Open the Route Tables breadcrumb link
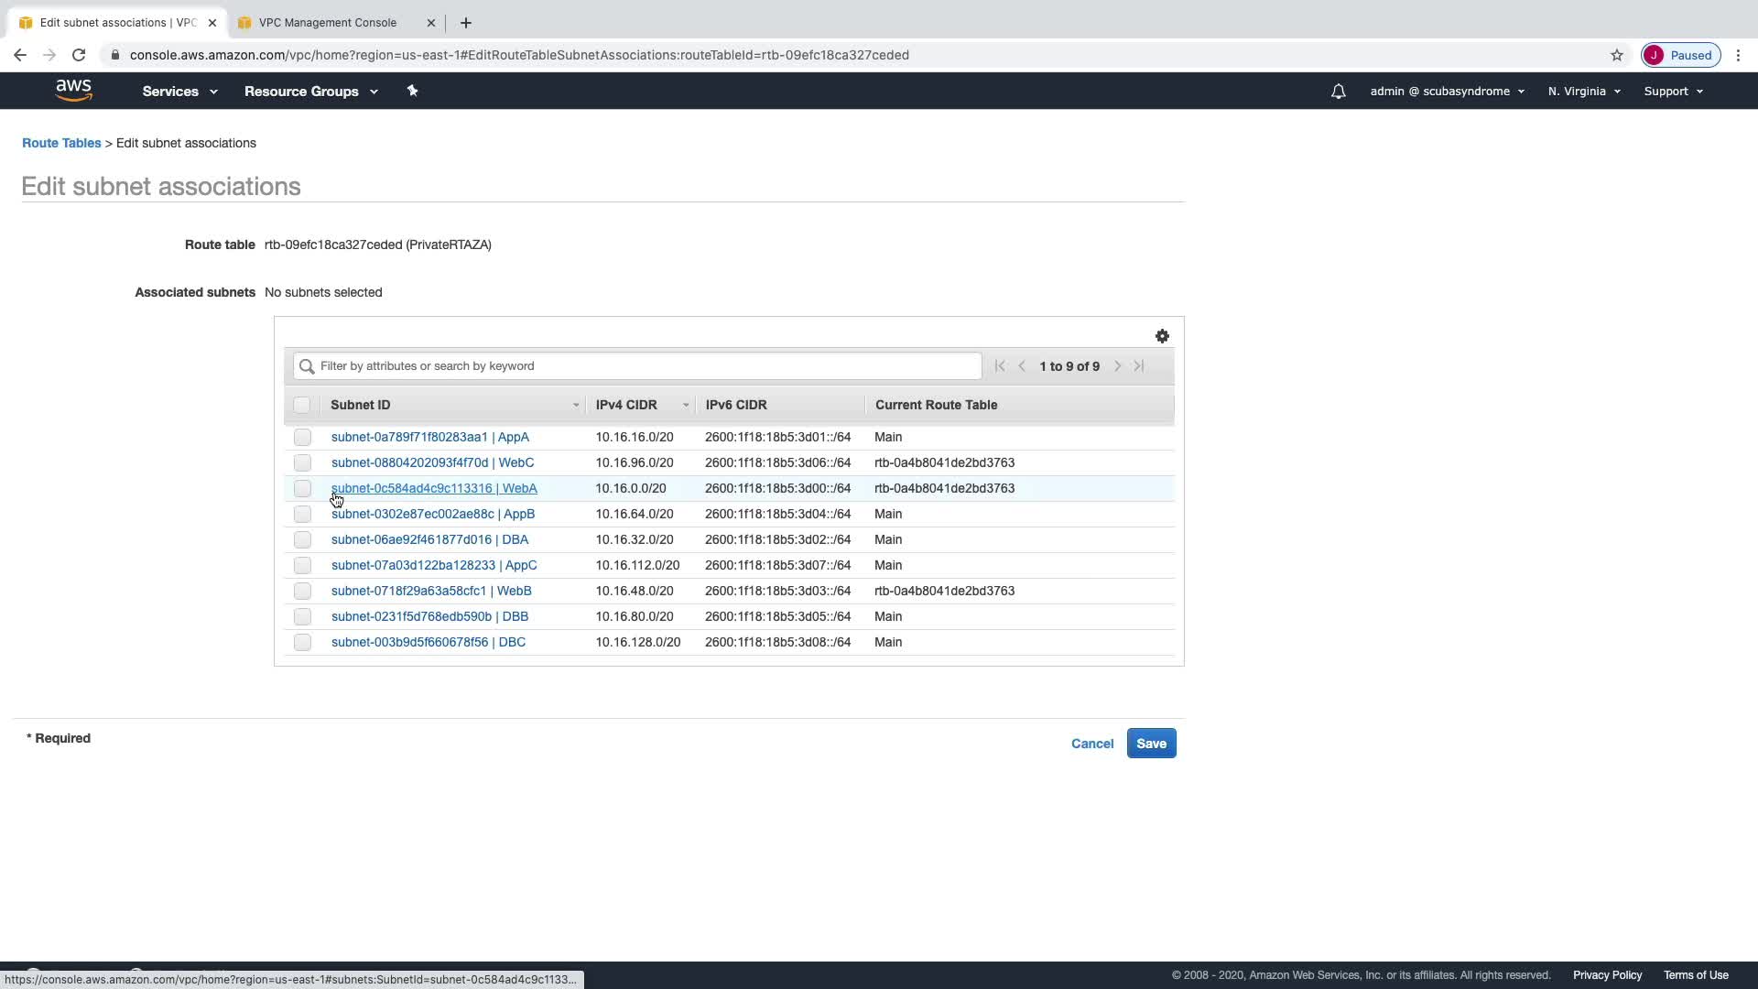 61,143
